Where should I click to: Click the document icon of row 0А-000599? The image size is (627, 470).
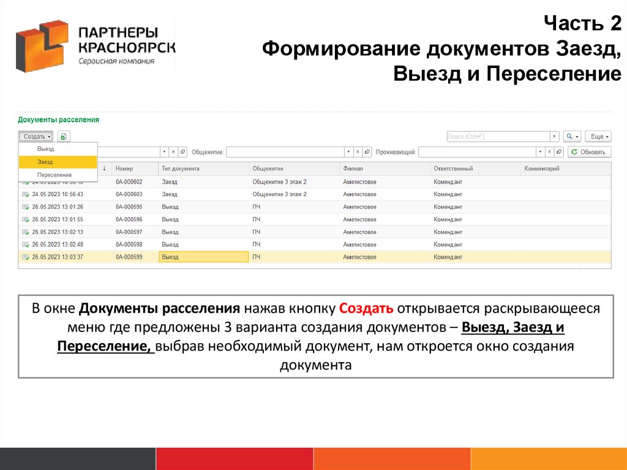(26, 257)
